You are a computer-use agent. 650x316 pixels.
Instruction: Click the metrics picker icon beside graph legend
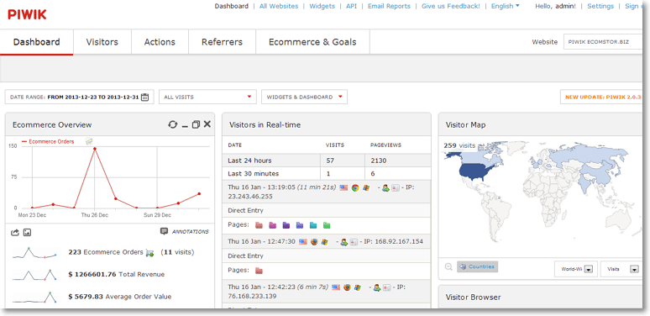pyautogui.click(x=89, y=141)
